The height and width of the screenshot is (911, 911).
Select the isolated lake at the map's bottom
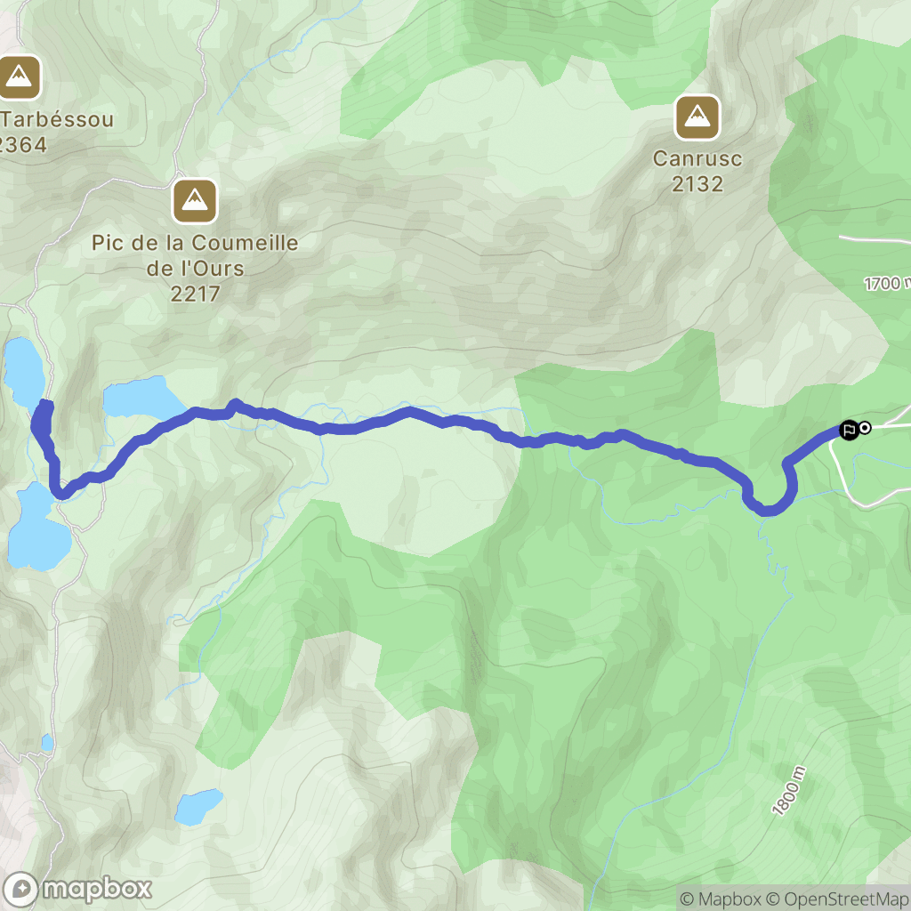[198, 806]
